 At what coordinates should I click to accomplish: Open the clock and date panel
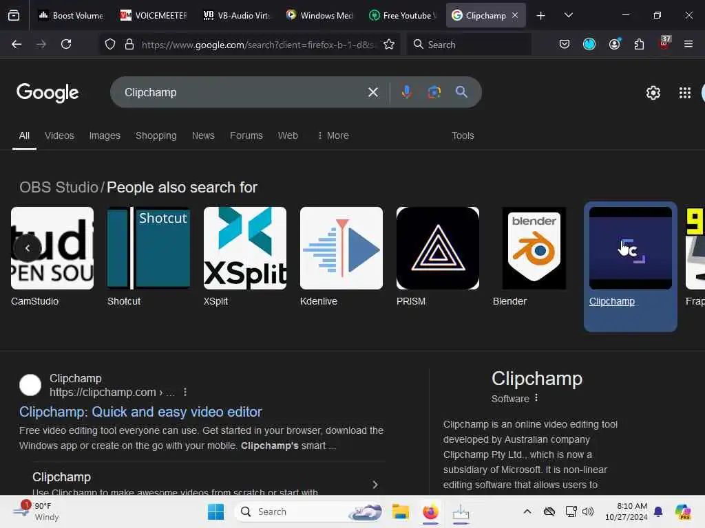(627, 511)
